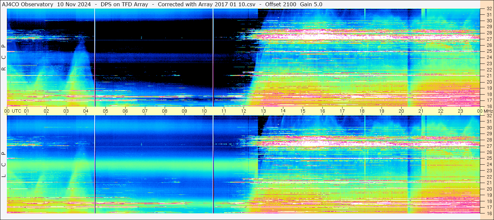494x220 pixels.
Task: Select the 11 hour label on time axis
Action: (x=224, y=111)
